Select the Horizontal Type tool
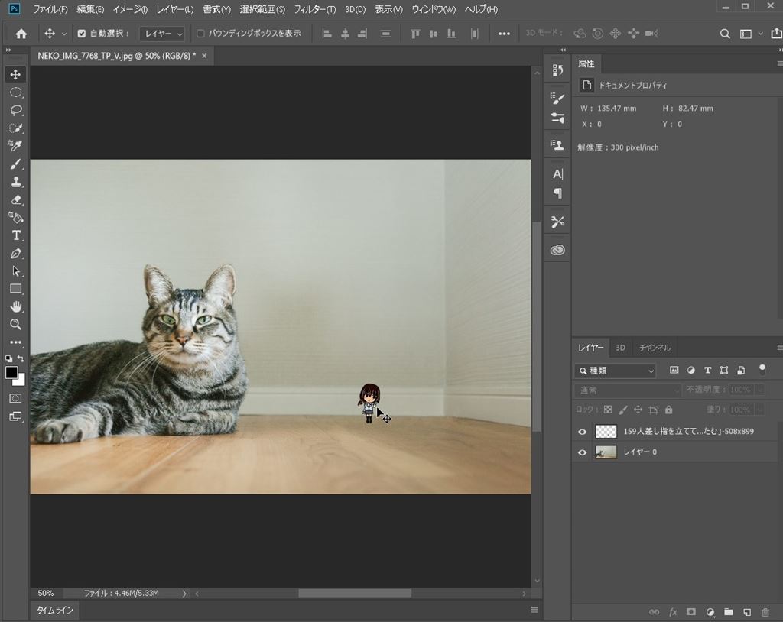Image resolution: width=783 pixels, height=622 pixels. tap(15, 235)
